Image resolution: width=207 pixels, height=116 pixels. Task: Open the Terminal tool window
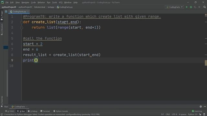point(45,111)
